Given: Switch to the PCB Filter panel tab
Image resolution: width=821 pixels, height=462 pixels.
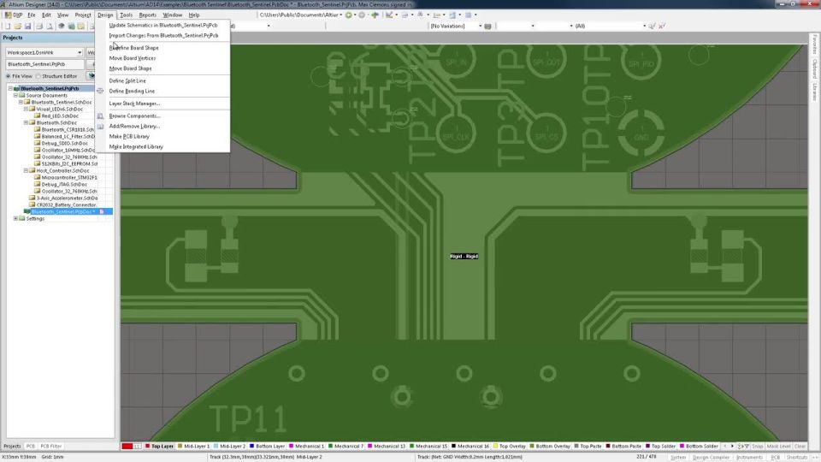Looking at the screenshot, I should 50,447.
